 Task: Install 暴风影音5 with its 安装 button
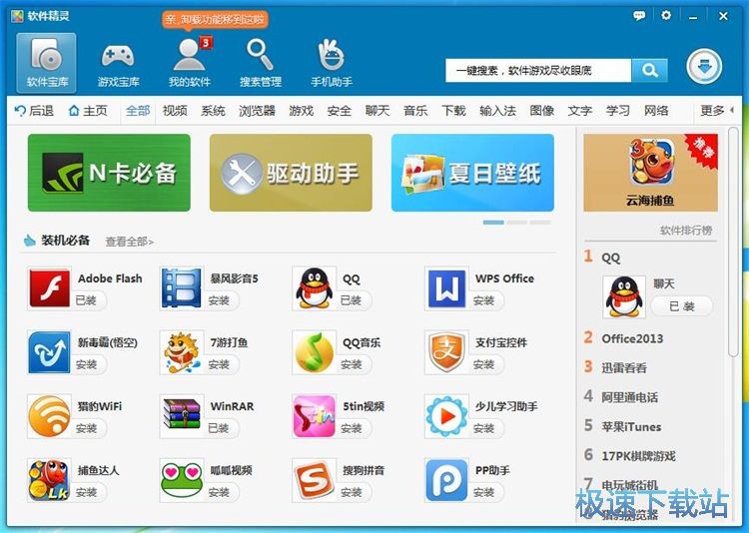point(220,300)
